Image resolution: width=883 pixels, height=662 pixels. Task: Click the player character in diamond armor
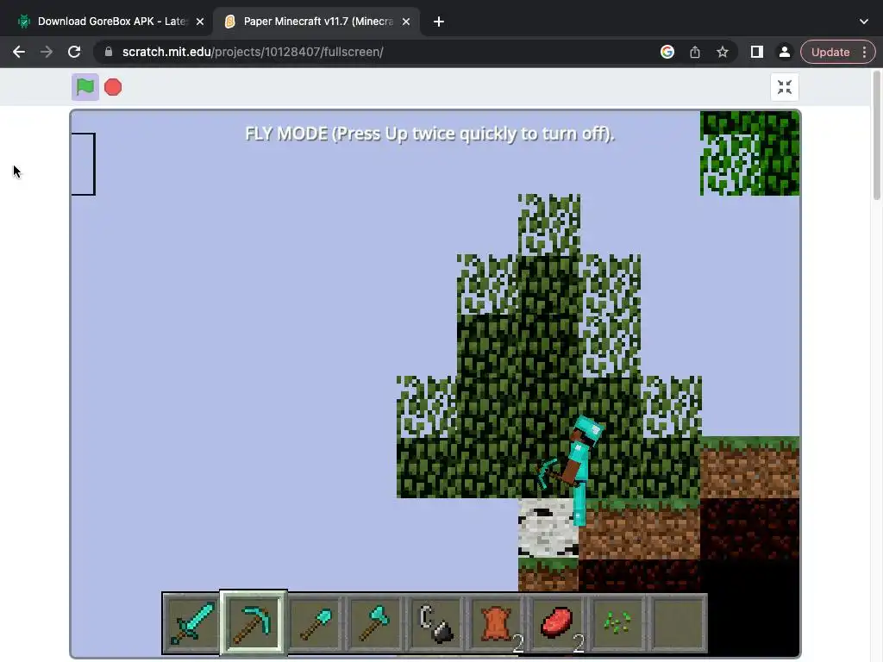(x=575, y=472)
